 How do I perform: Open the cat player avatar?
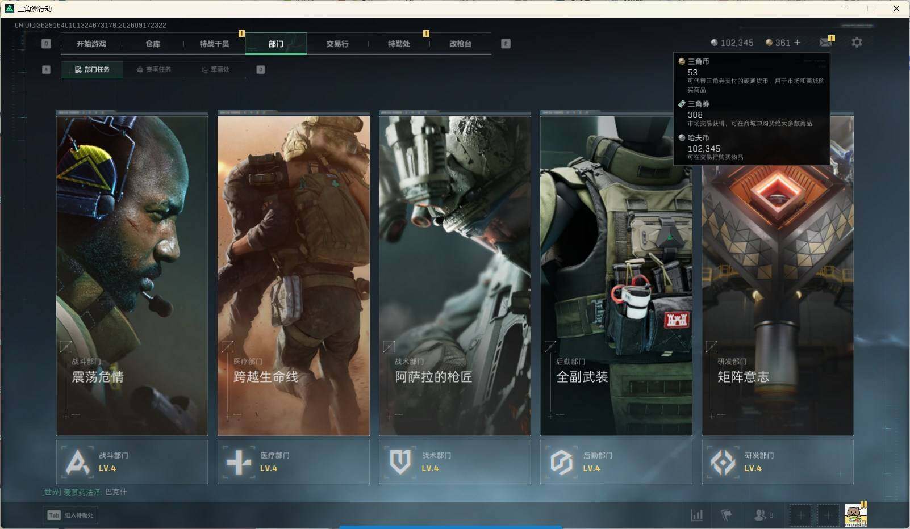(x=855, y=515)
